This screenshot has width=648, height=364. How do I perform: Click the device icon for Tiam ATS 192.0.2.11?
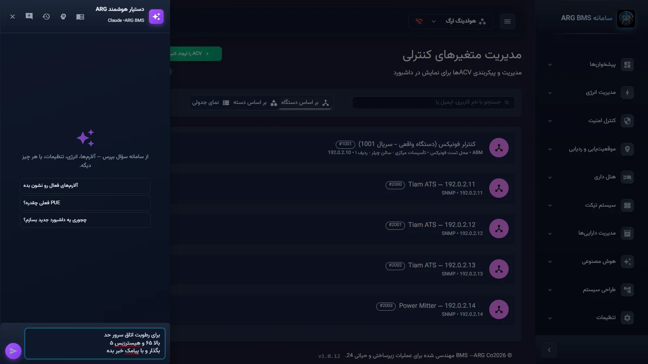(x=499, y=188)
